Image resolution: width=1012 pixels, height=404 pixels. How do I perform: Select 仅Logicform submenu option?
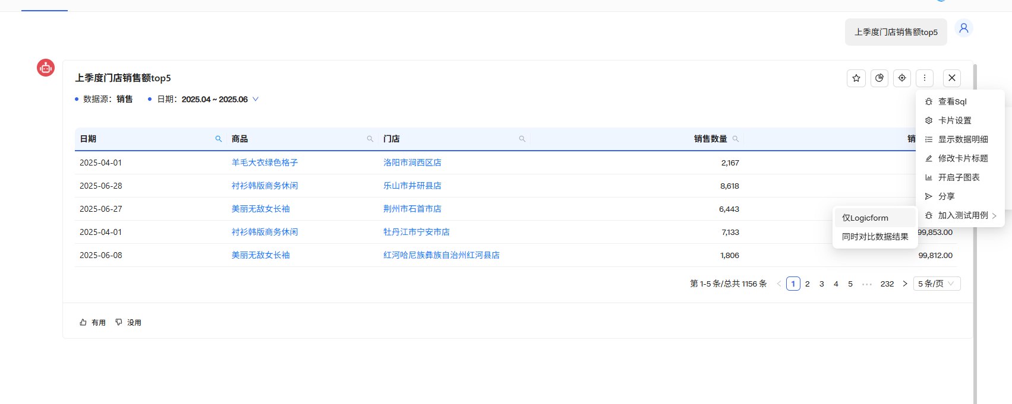(x=875, y=218)
